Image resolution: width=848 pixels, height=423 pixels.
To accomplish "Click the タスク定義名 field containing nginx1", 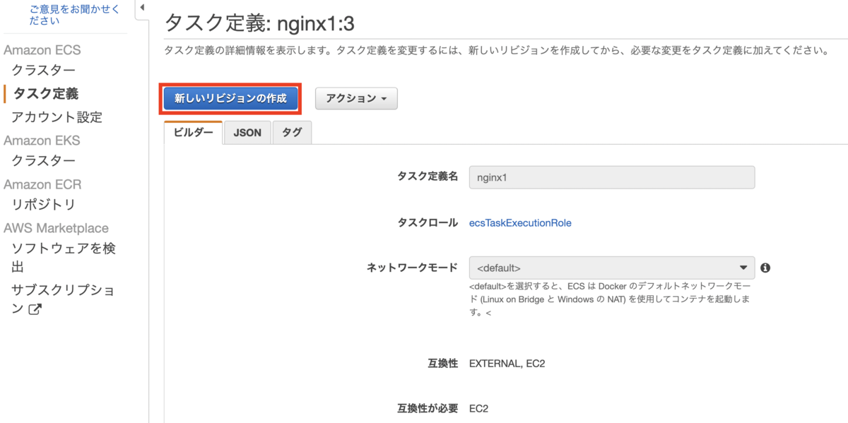I will click(612, 177).
